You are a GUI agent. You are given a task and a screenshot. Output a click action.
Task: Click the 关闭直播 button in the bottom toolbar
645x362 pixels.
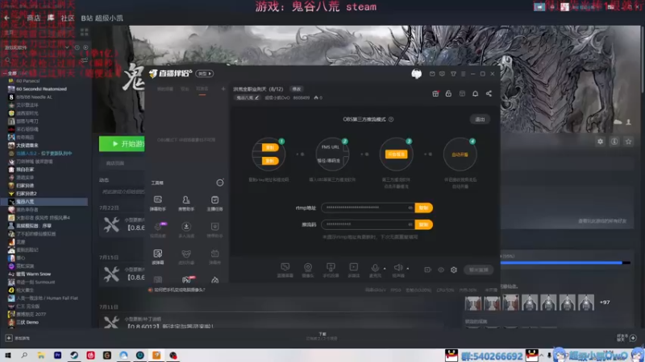coord(478,269)
